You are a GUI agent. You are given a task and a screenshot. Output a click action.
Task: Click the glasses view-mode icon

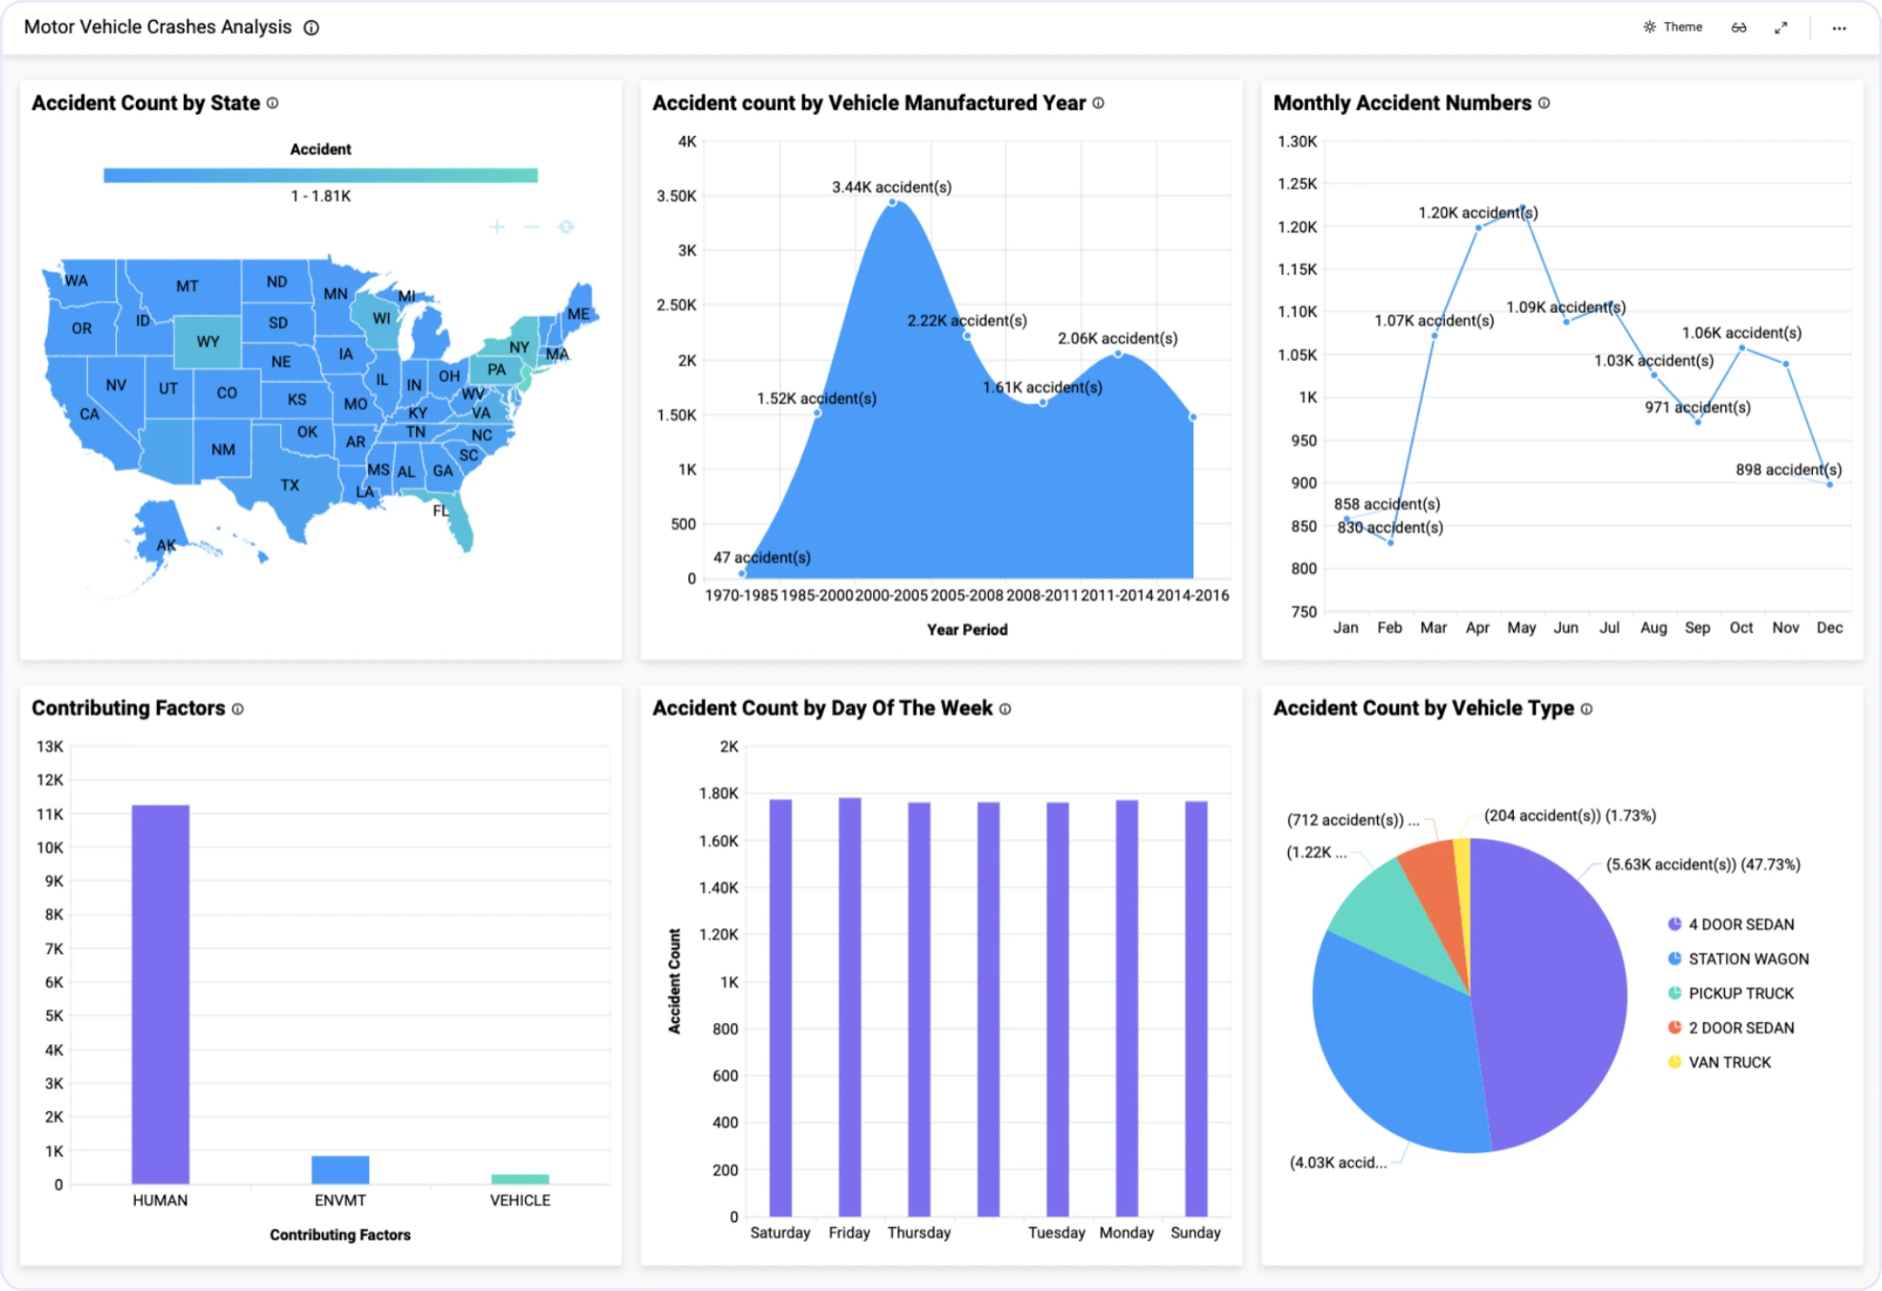pos(1739,28)
